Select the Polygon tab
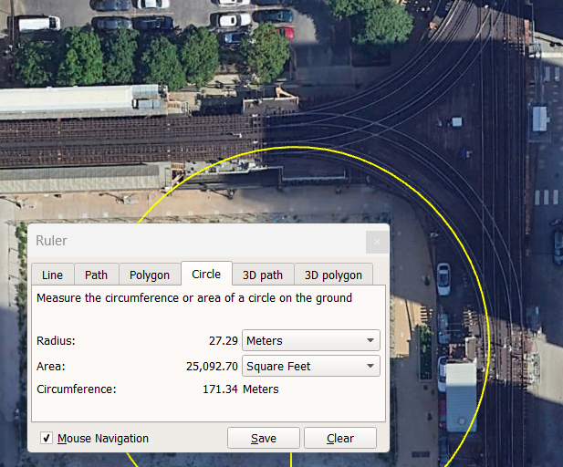The height and width of the screenshot is (467, 563). tap(149, 275)
